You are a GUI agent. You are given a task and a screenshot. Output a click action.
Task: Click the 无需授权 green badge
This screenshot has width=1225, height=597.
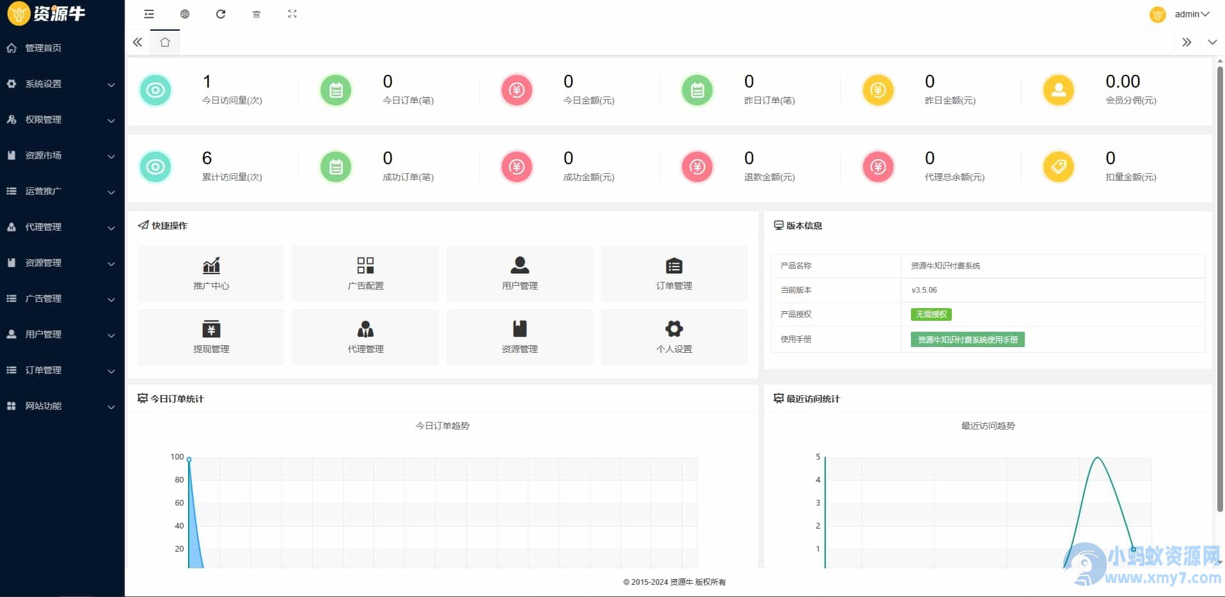coord(931,314)
